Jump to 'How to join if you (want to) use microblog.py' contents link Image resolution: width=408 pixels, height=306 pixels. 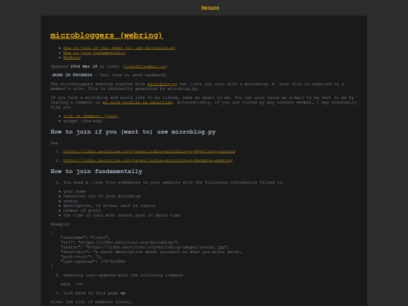pos(119,48)
